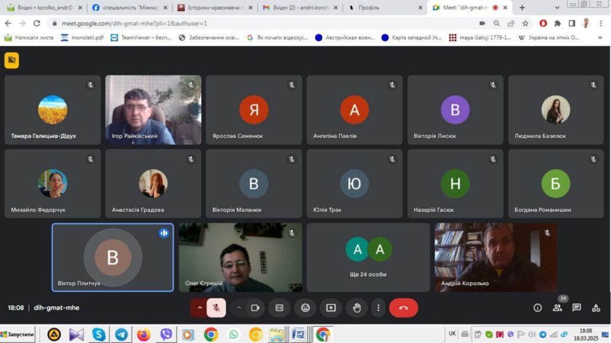Turn on closed captions

point(279,308)
